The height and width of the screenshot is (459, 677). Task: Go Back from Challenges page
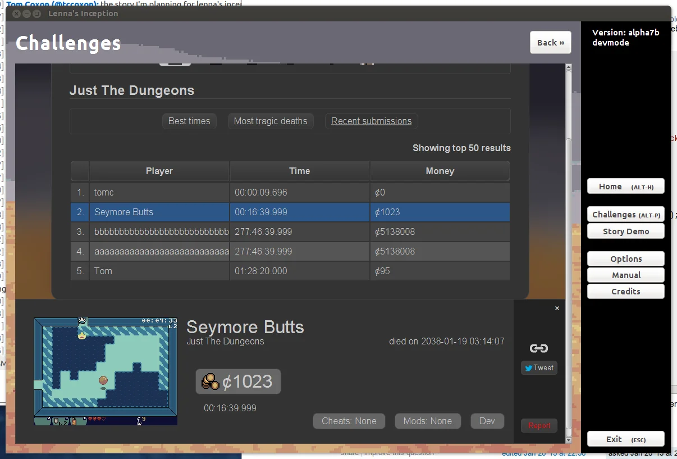[550, 43]
